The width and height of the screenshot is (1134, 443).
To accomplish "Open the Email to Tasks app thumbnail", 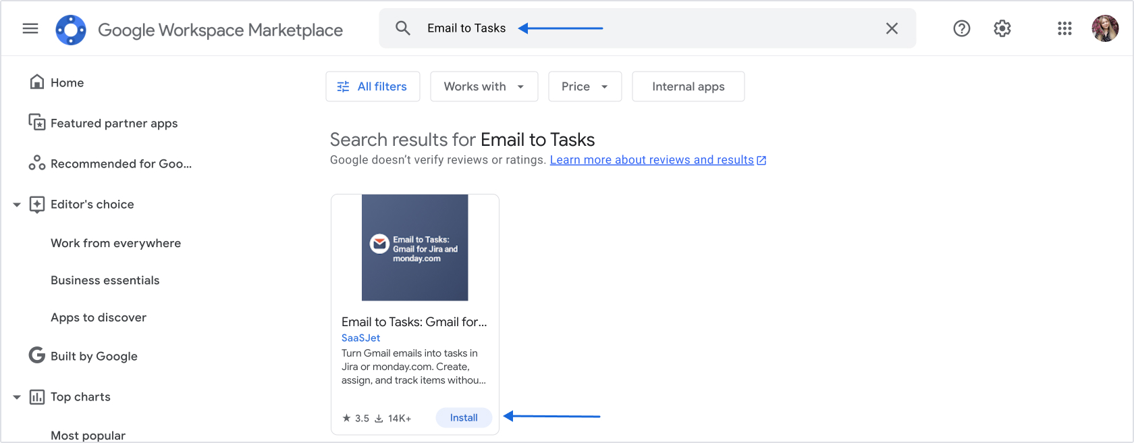I will (x=414, y=248).
